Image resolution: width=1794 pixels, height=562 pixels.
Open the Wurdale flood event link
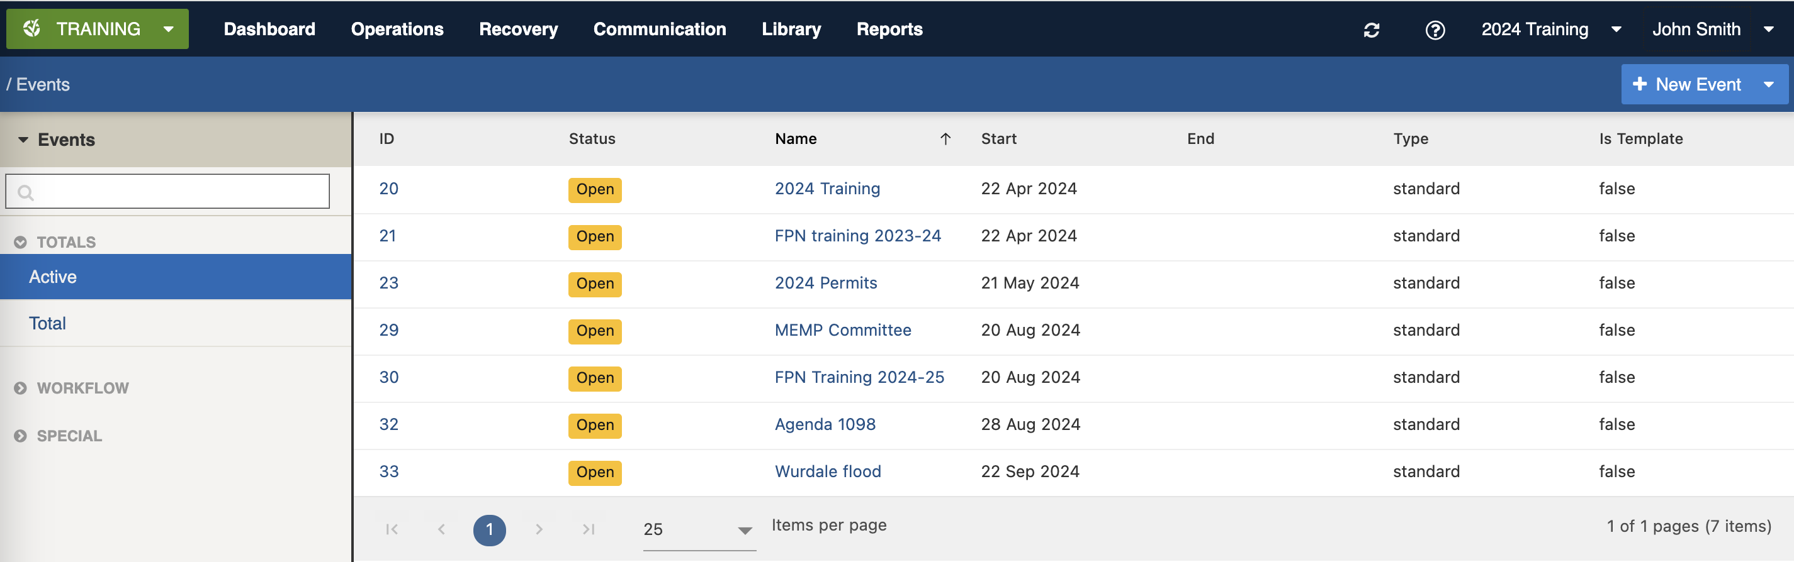[827, 471]
